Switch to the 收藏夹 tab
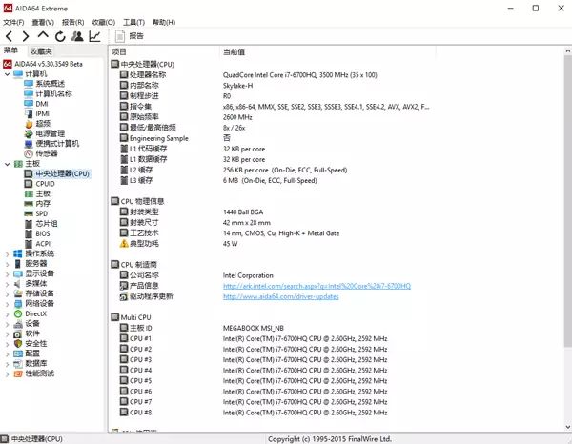 [x=41, y=51]
